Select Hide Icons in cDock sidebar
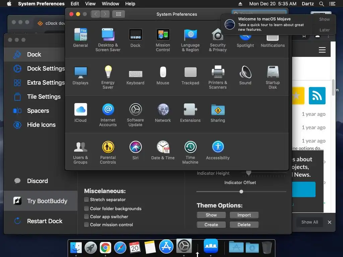The image size is (343, 257). 35,125
